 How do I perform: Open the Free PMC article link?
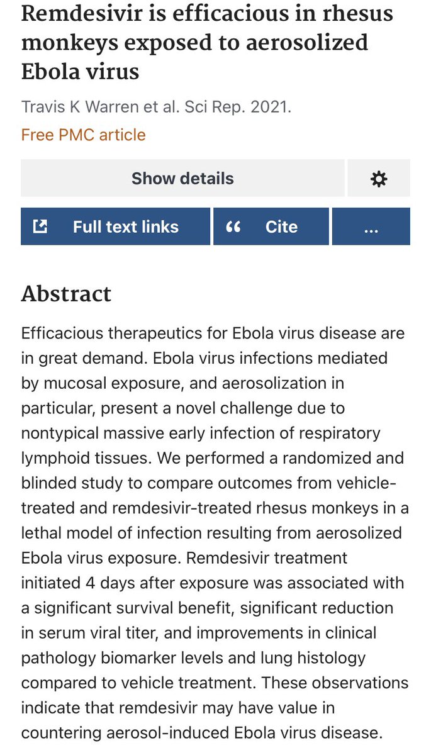click(x=83, y=135)
